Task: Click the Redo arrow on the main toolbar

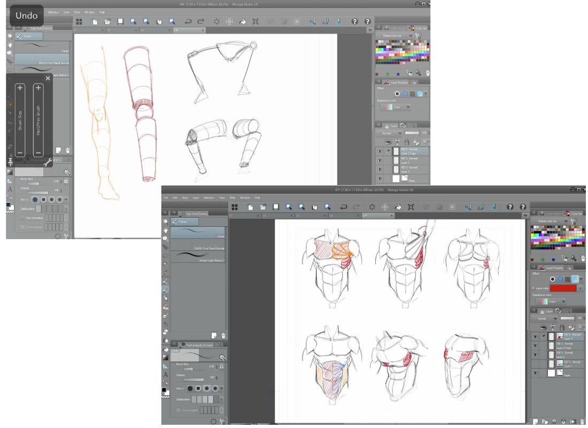Action: click(355, 208)
